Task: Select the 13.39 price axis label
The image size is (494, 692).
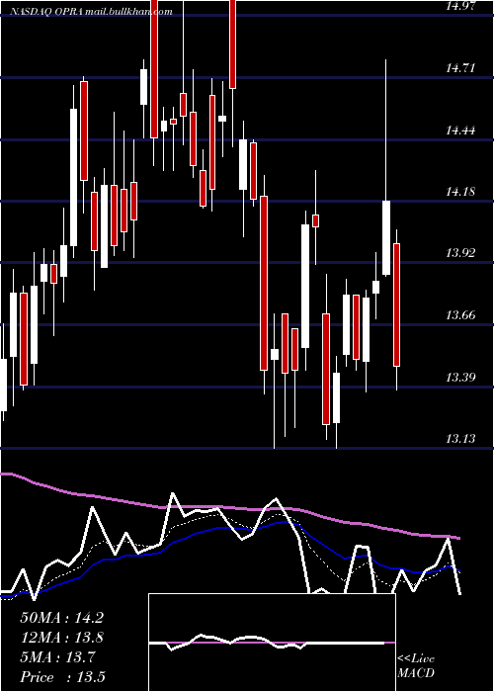Action: tap(461, 378)
